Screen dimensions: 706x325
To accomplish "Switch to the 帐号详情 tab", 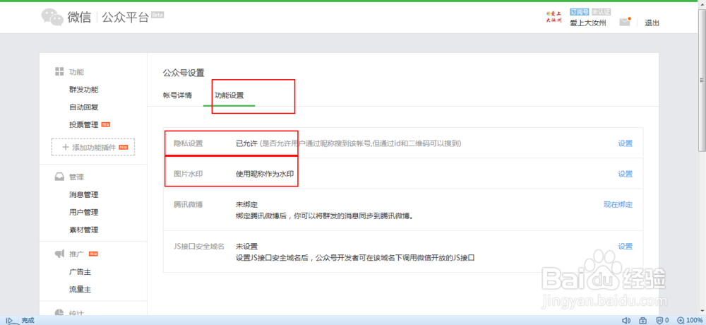I will (177, 95).
